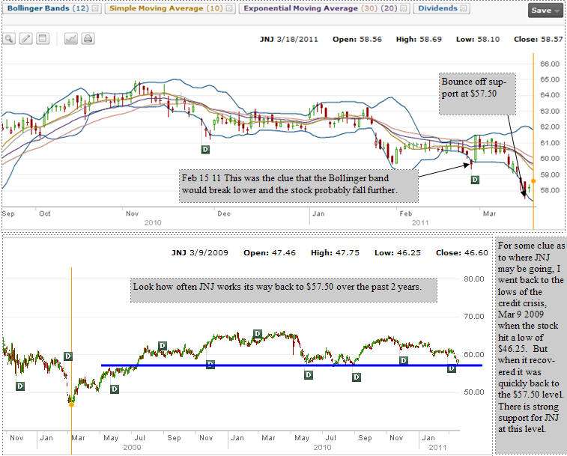
Task: Click the upper chart dividend marker near late February 2011
Action: tap(475, 180)
